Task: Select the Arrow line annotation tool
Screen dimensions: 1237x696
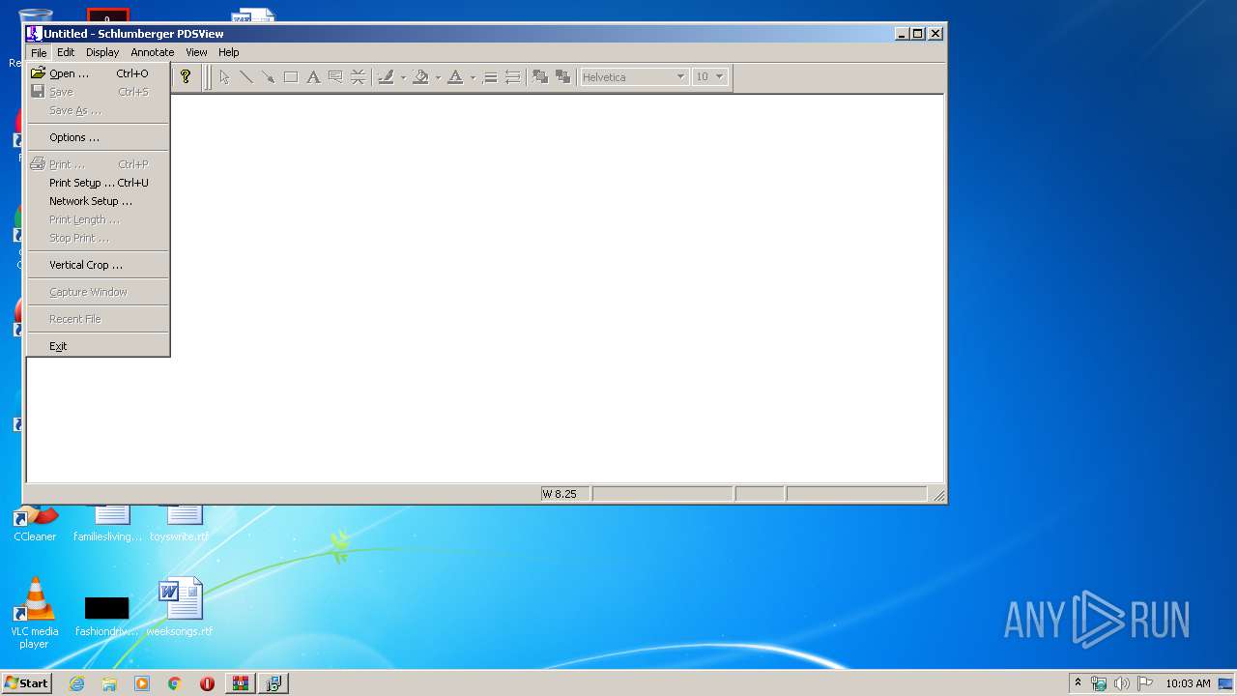Action: (269, 76)
